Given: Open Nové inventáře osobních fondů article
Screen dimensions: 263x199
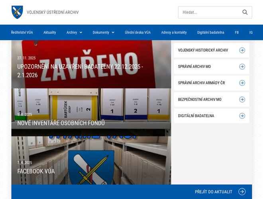Looking at the screenshot, I should point(61,123).
